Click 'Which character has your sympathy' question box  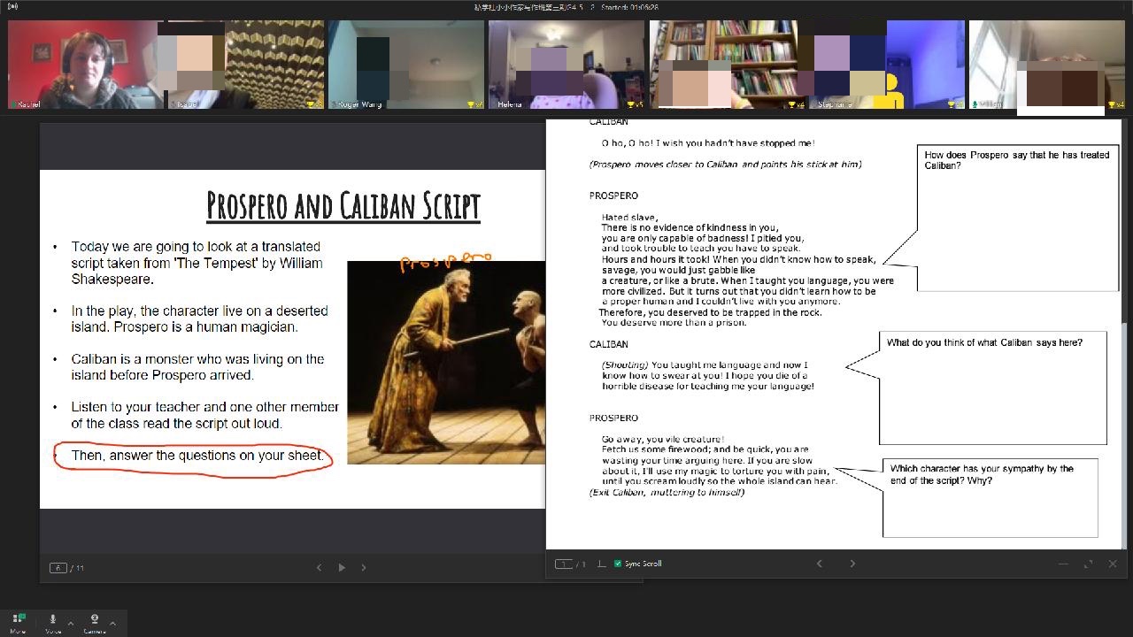[990, 497]
